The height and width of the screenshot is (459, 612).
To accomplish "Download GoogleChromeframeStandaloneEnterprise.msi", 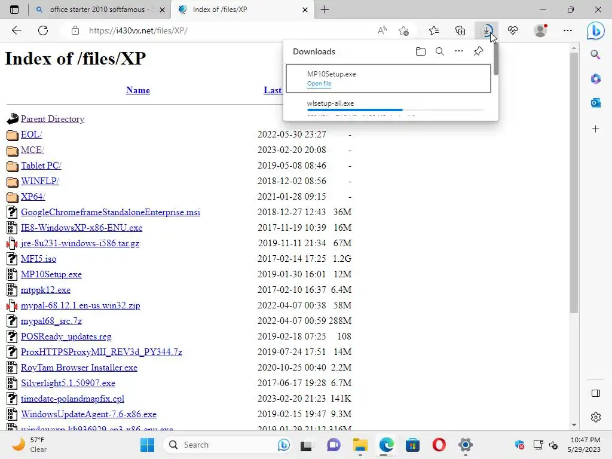I will pyautogui.click(x=111, y=212).
